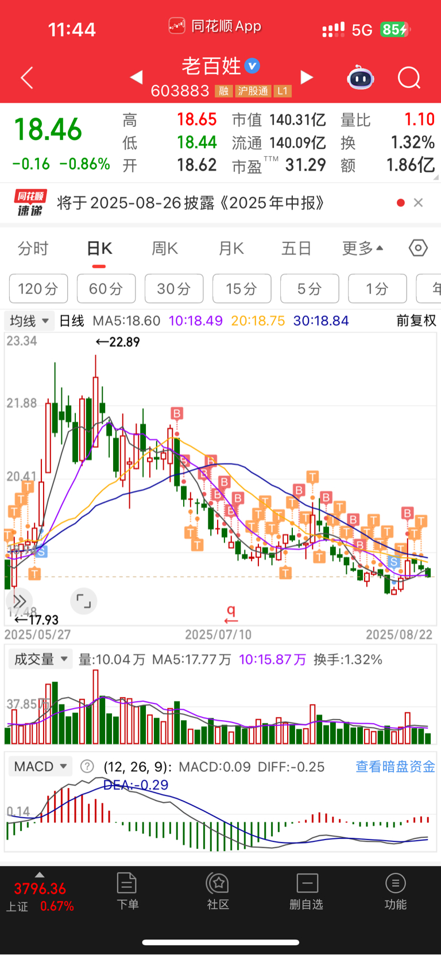Open the 查看暗盘资金 link
This screenshot has height=955, width=441.
[x=395, y=767]
